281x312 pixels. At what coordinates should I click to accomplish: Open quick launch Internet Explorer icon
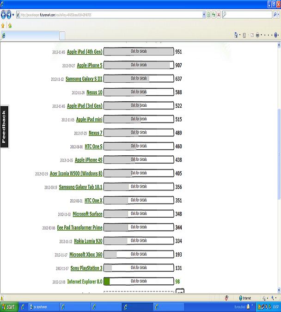pyautogui.click(x=23, y=307)
